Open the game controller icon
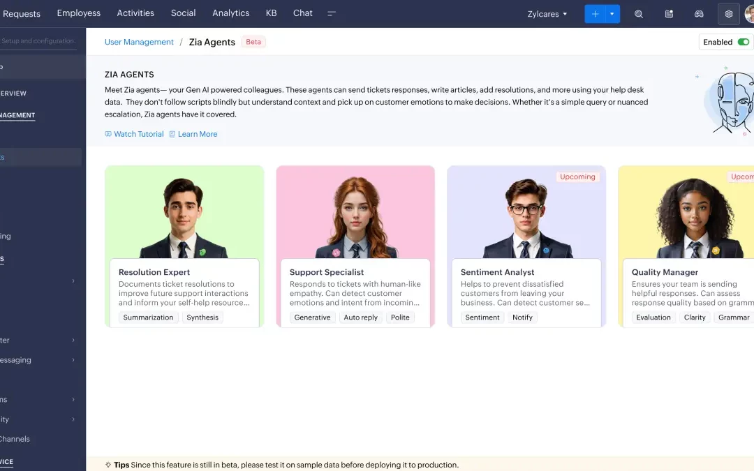This screenshot has height=471, width=754. point(699,14)
